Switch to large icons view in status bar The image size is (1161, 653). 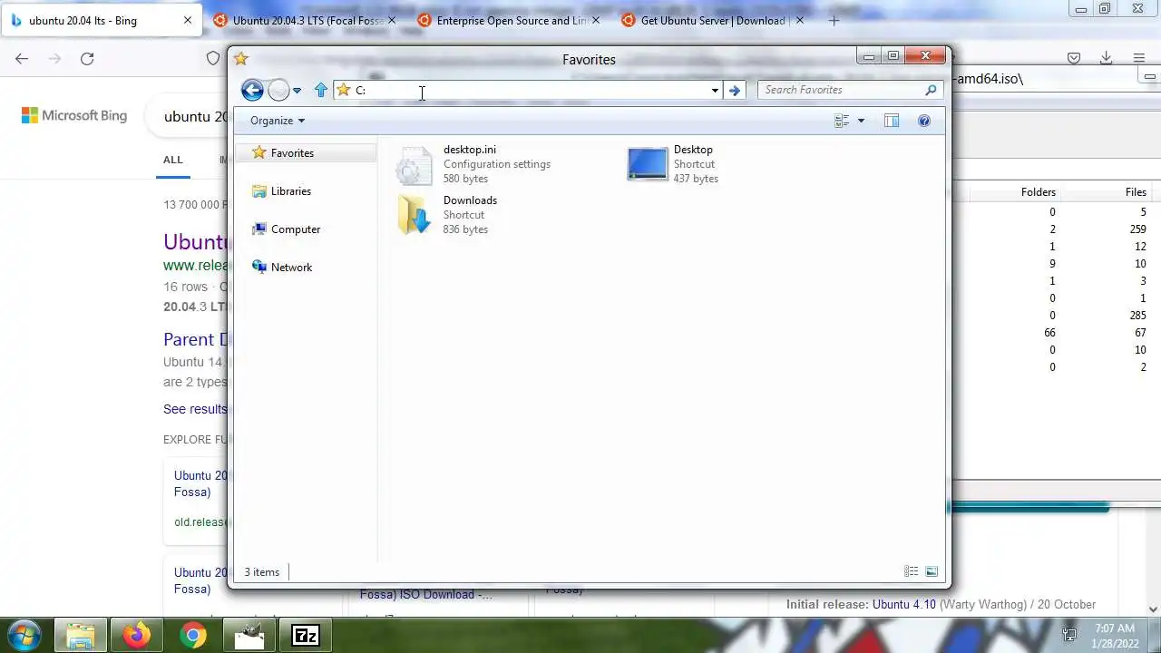pos(932,571)
